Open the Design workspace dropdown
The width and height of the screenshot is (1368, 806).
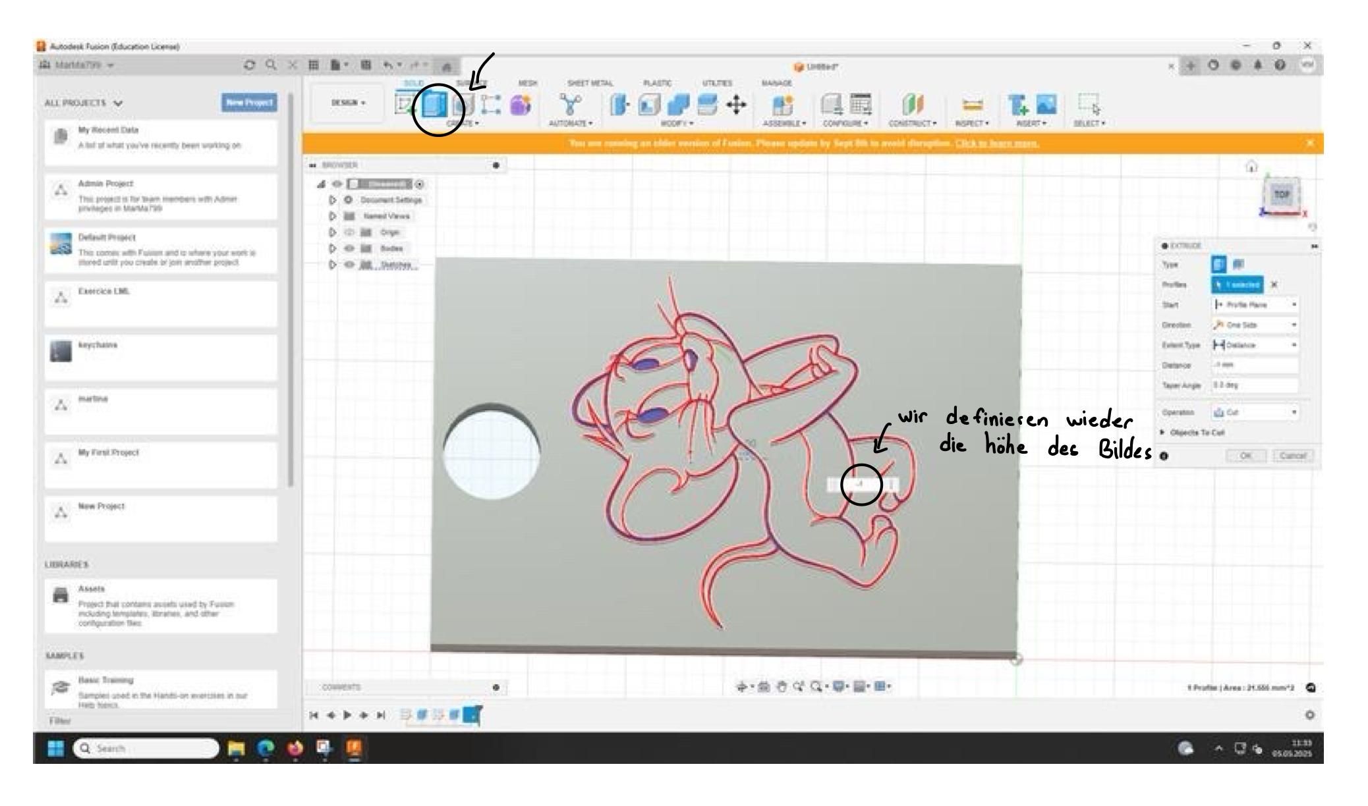pos(347,103)
